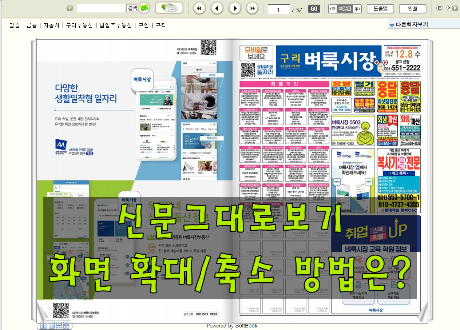Screen dimensions: 460x330
Task: Select the list view icon
Action: point(59,325)
